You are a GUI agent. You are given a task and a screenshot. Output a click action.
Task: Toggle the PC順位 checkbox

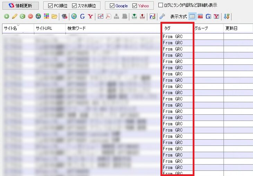click(x=50, y=6)
